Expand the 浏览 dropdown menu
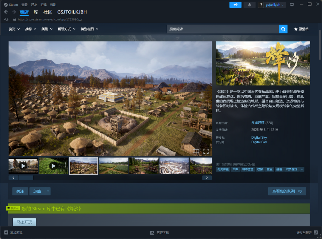Viewport: 322px width, 239px height. 14,29
